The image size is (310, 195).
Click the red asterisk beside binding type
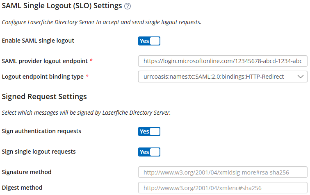coord(87,76)
